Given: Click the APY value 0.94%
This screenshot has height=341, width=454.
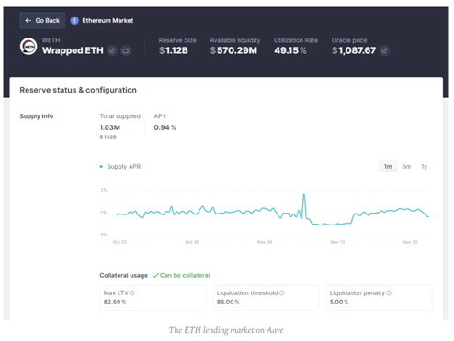Looking at the screenshot, I should coord(165,127).
